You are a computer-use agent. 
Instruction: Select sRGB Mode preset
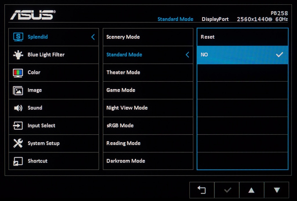(120, 125)
